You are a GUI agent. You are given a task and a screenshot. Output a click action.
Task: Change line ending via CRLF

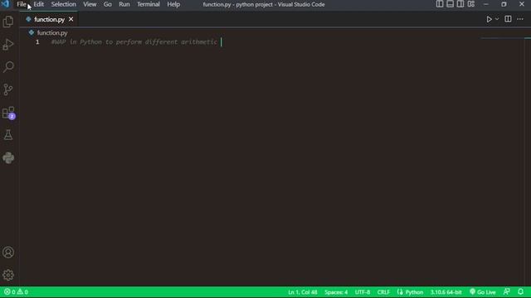coord(383,292)
